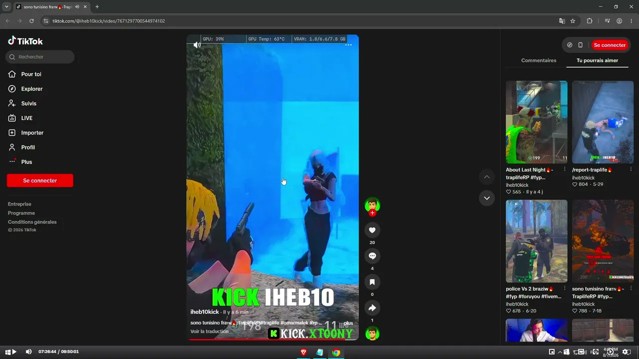The image size is (639, 359).
Task: Expand the Plus menu in sidebar
Action: coord(26,162)
